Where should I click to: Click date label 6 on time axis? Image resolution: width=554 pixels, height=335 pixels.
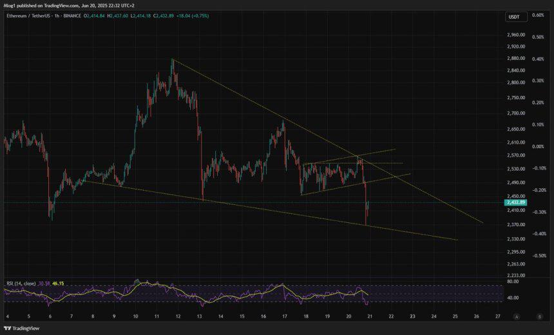50,316
